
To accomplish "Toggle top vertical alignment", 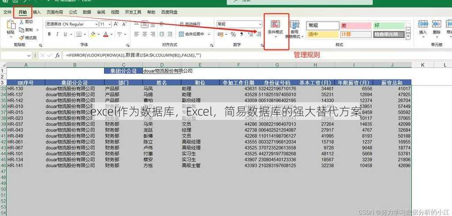I will (137, 24).
